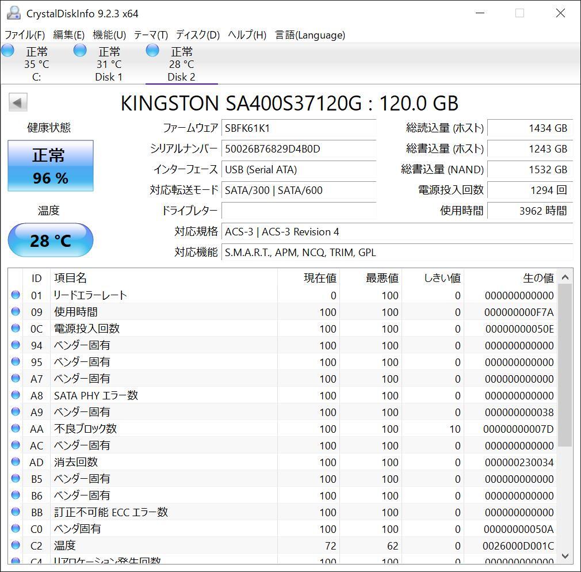Click the status icon for リードエラーレート row

pyautogui.click(x=16, y=295)
